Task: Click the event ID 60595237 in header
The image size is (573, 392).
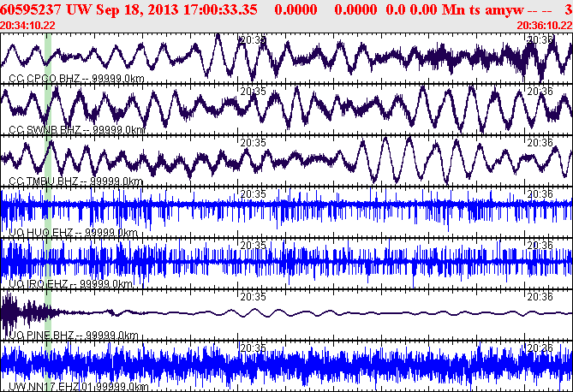Action: coord(31,9)
